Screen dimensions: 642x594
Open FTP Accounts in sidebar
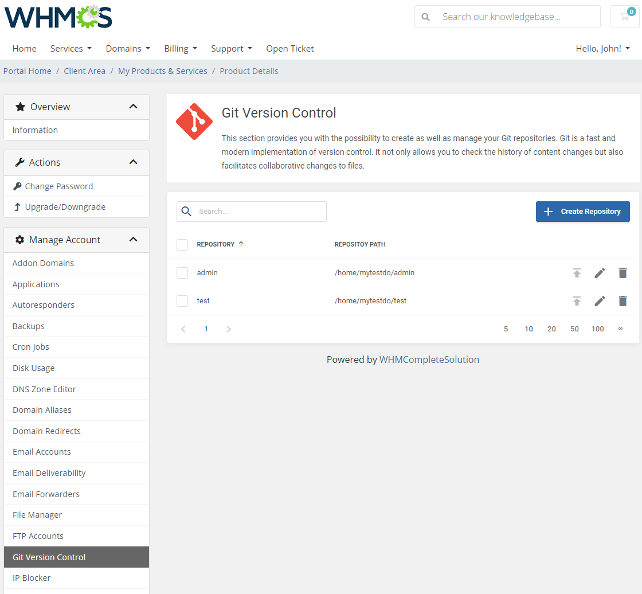coord(77,536)
